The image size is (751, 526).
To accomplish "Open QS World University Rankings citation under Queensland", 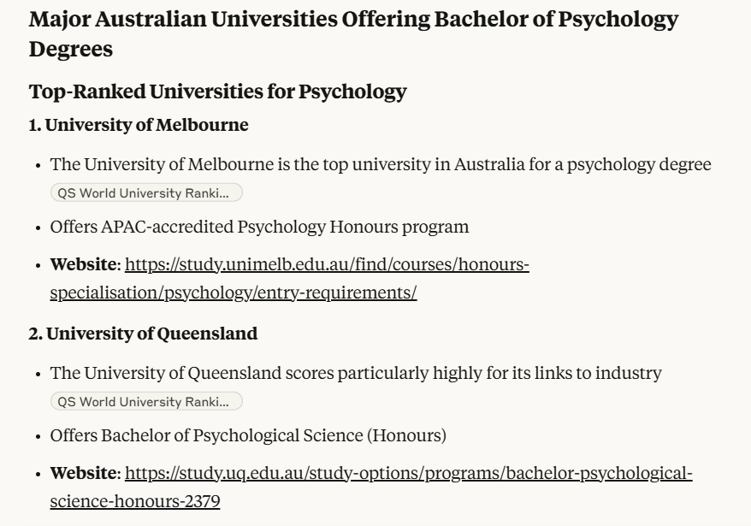I will pyautogui.click(x=146, y=401).
